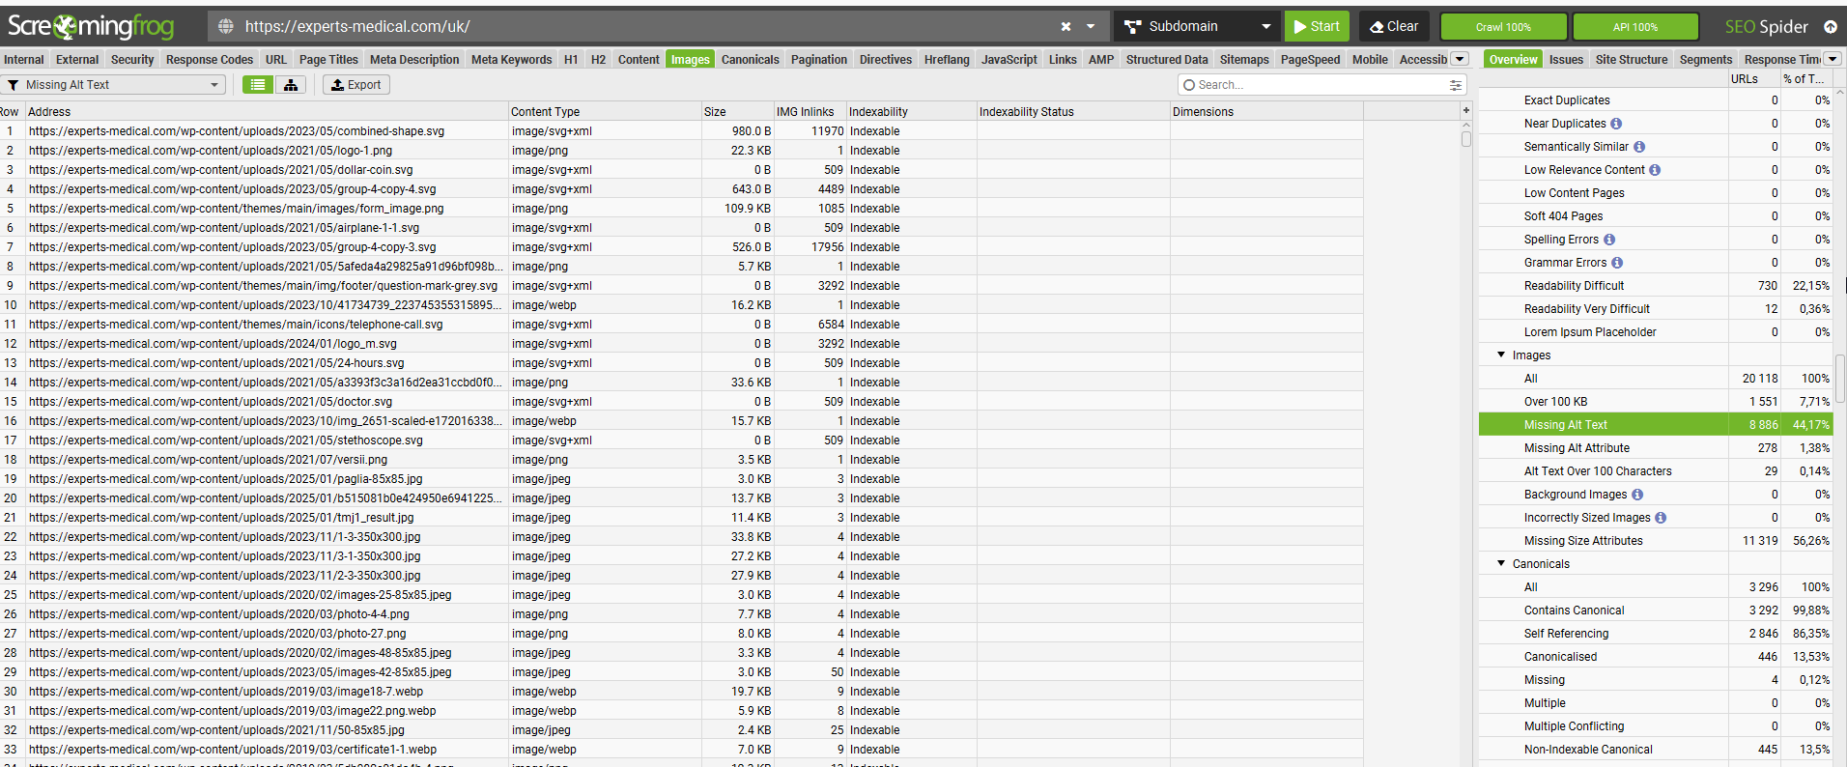Click info icon beside Near Duplicates
The image size is (1847, 767).
coord(1616,124)
